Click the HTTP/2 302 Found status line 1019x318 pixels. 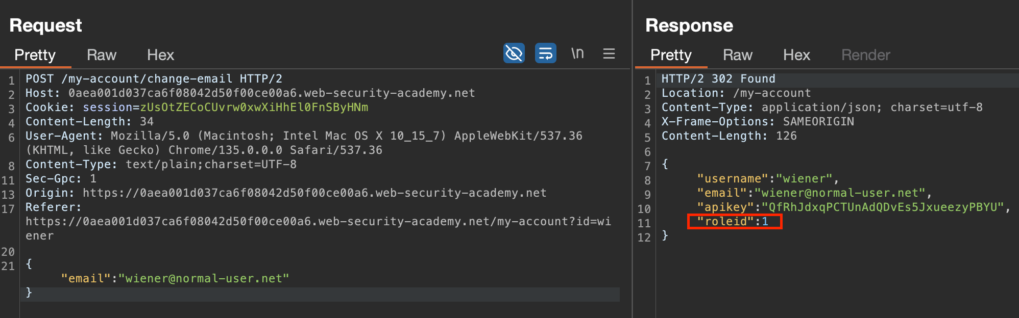click(x=718, y=79)
